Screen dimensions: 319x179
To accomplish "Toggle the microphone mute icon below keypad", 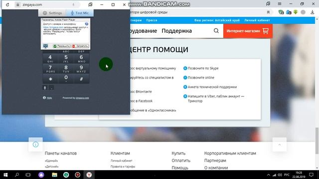I will [x=45, y=88].
